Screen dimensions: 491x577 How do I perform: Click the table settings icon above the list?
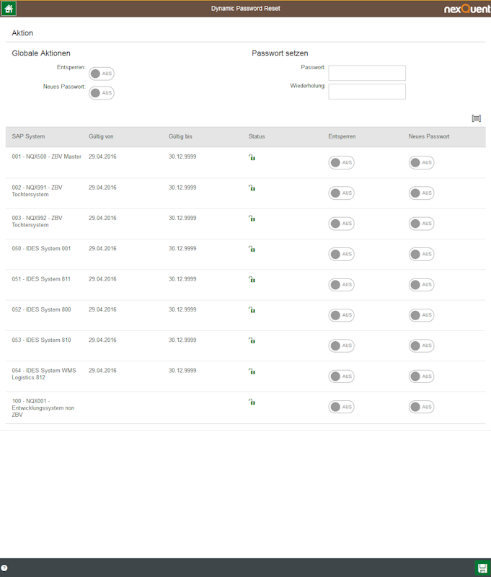[x=476, y=118]
